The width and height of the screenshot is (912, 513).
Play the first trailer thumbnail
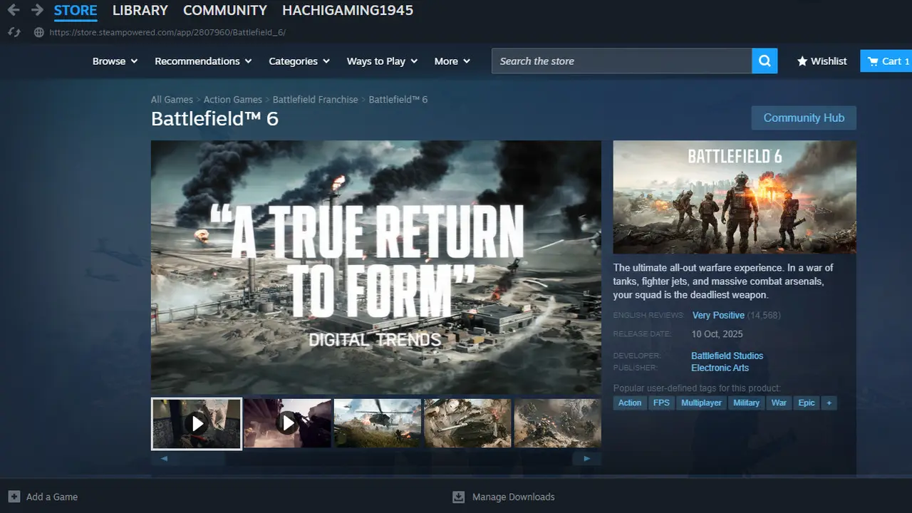pos(197,423)
